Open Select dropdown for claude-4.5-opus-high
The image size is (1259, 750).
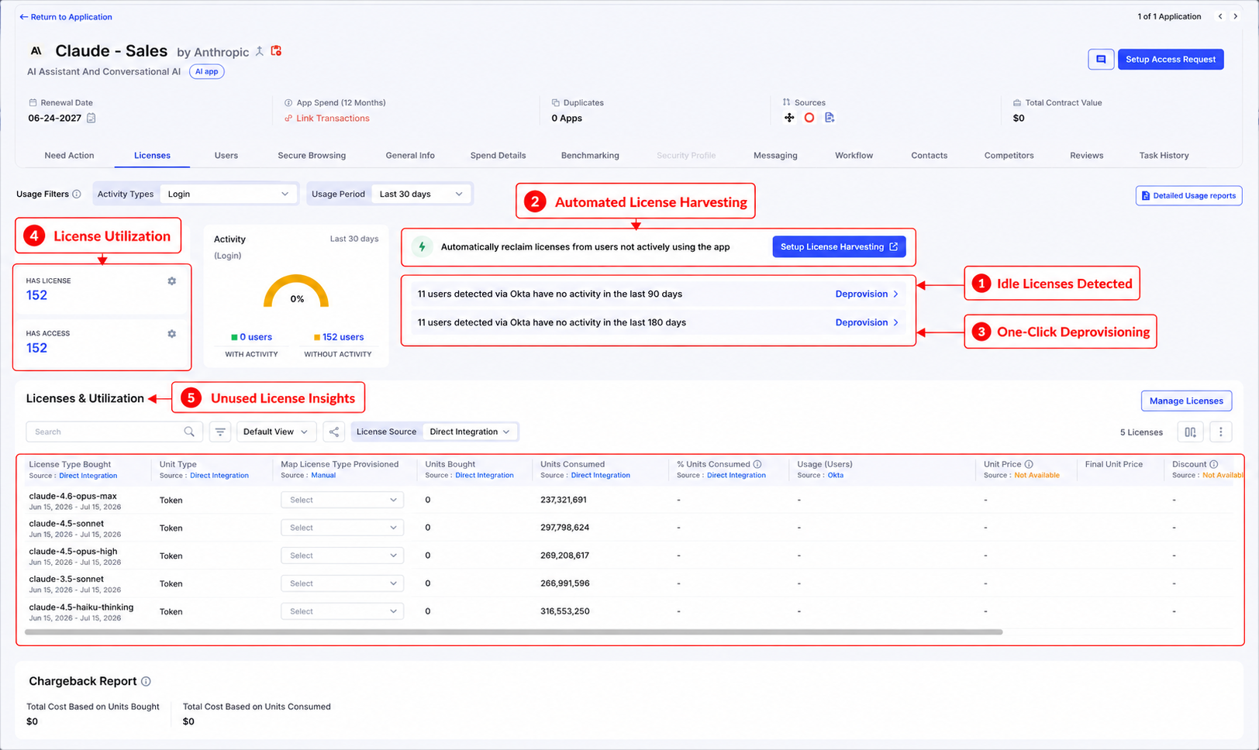coord(342,556)
